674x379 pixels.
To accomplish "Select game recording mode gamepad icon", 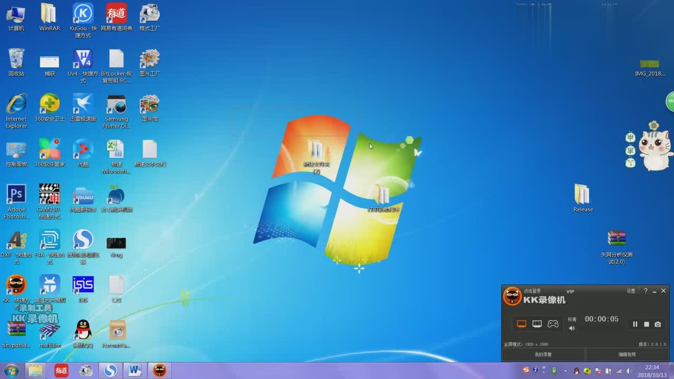I will tap(553, 324).
